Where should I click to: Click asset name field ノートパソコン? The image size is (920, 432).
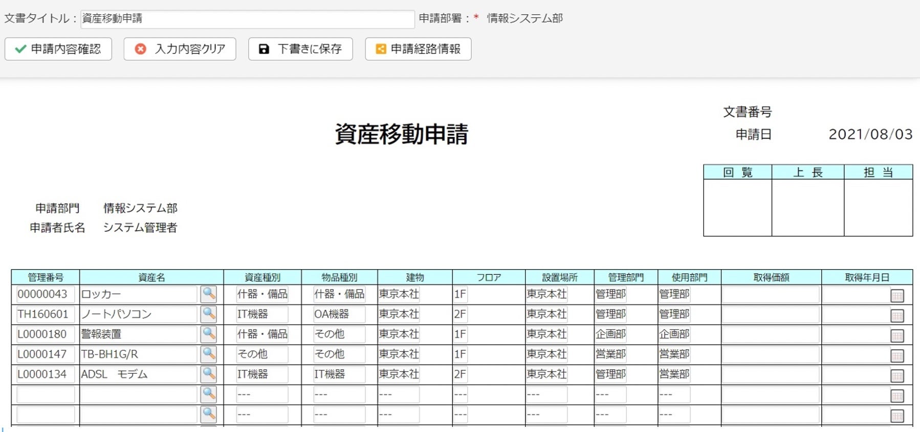139,314
